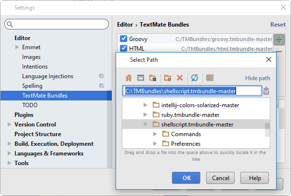
Task: Expand the ruby.tmbundle-master folder
Action: tap(145, 115)
